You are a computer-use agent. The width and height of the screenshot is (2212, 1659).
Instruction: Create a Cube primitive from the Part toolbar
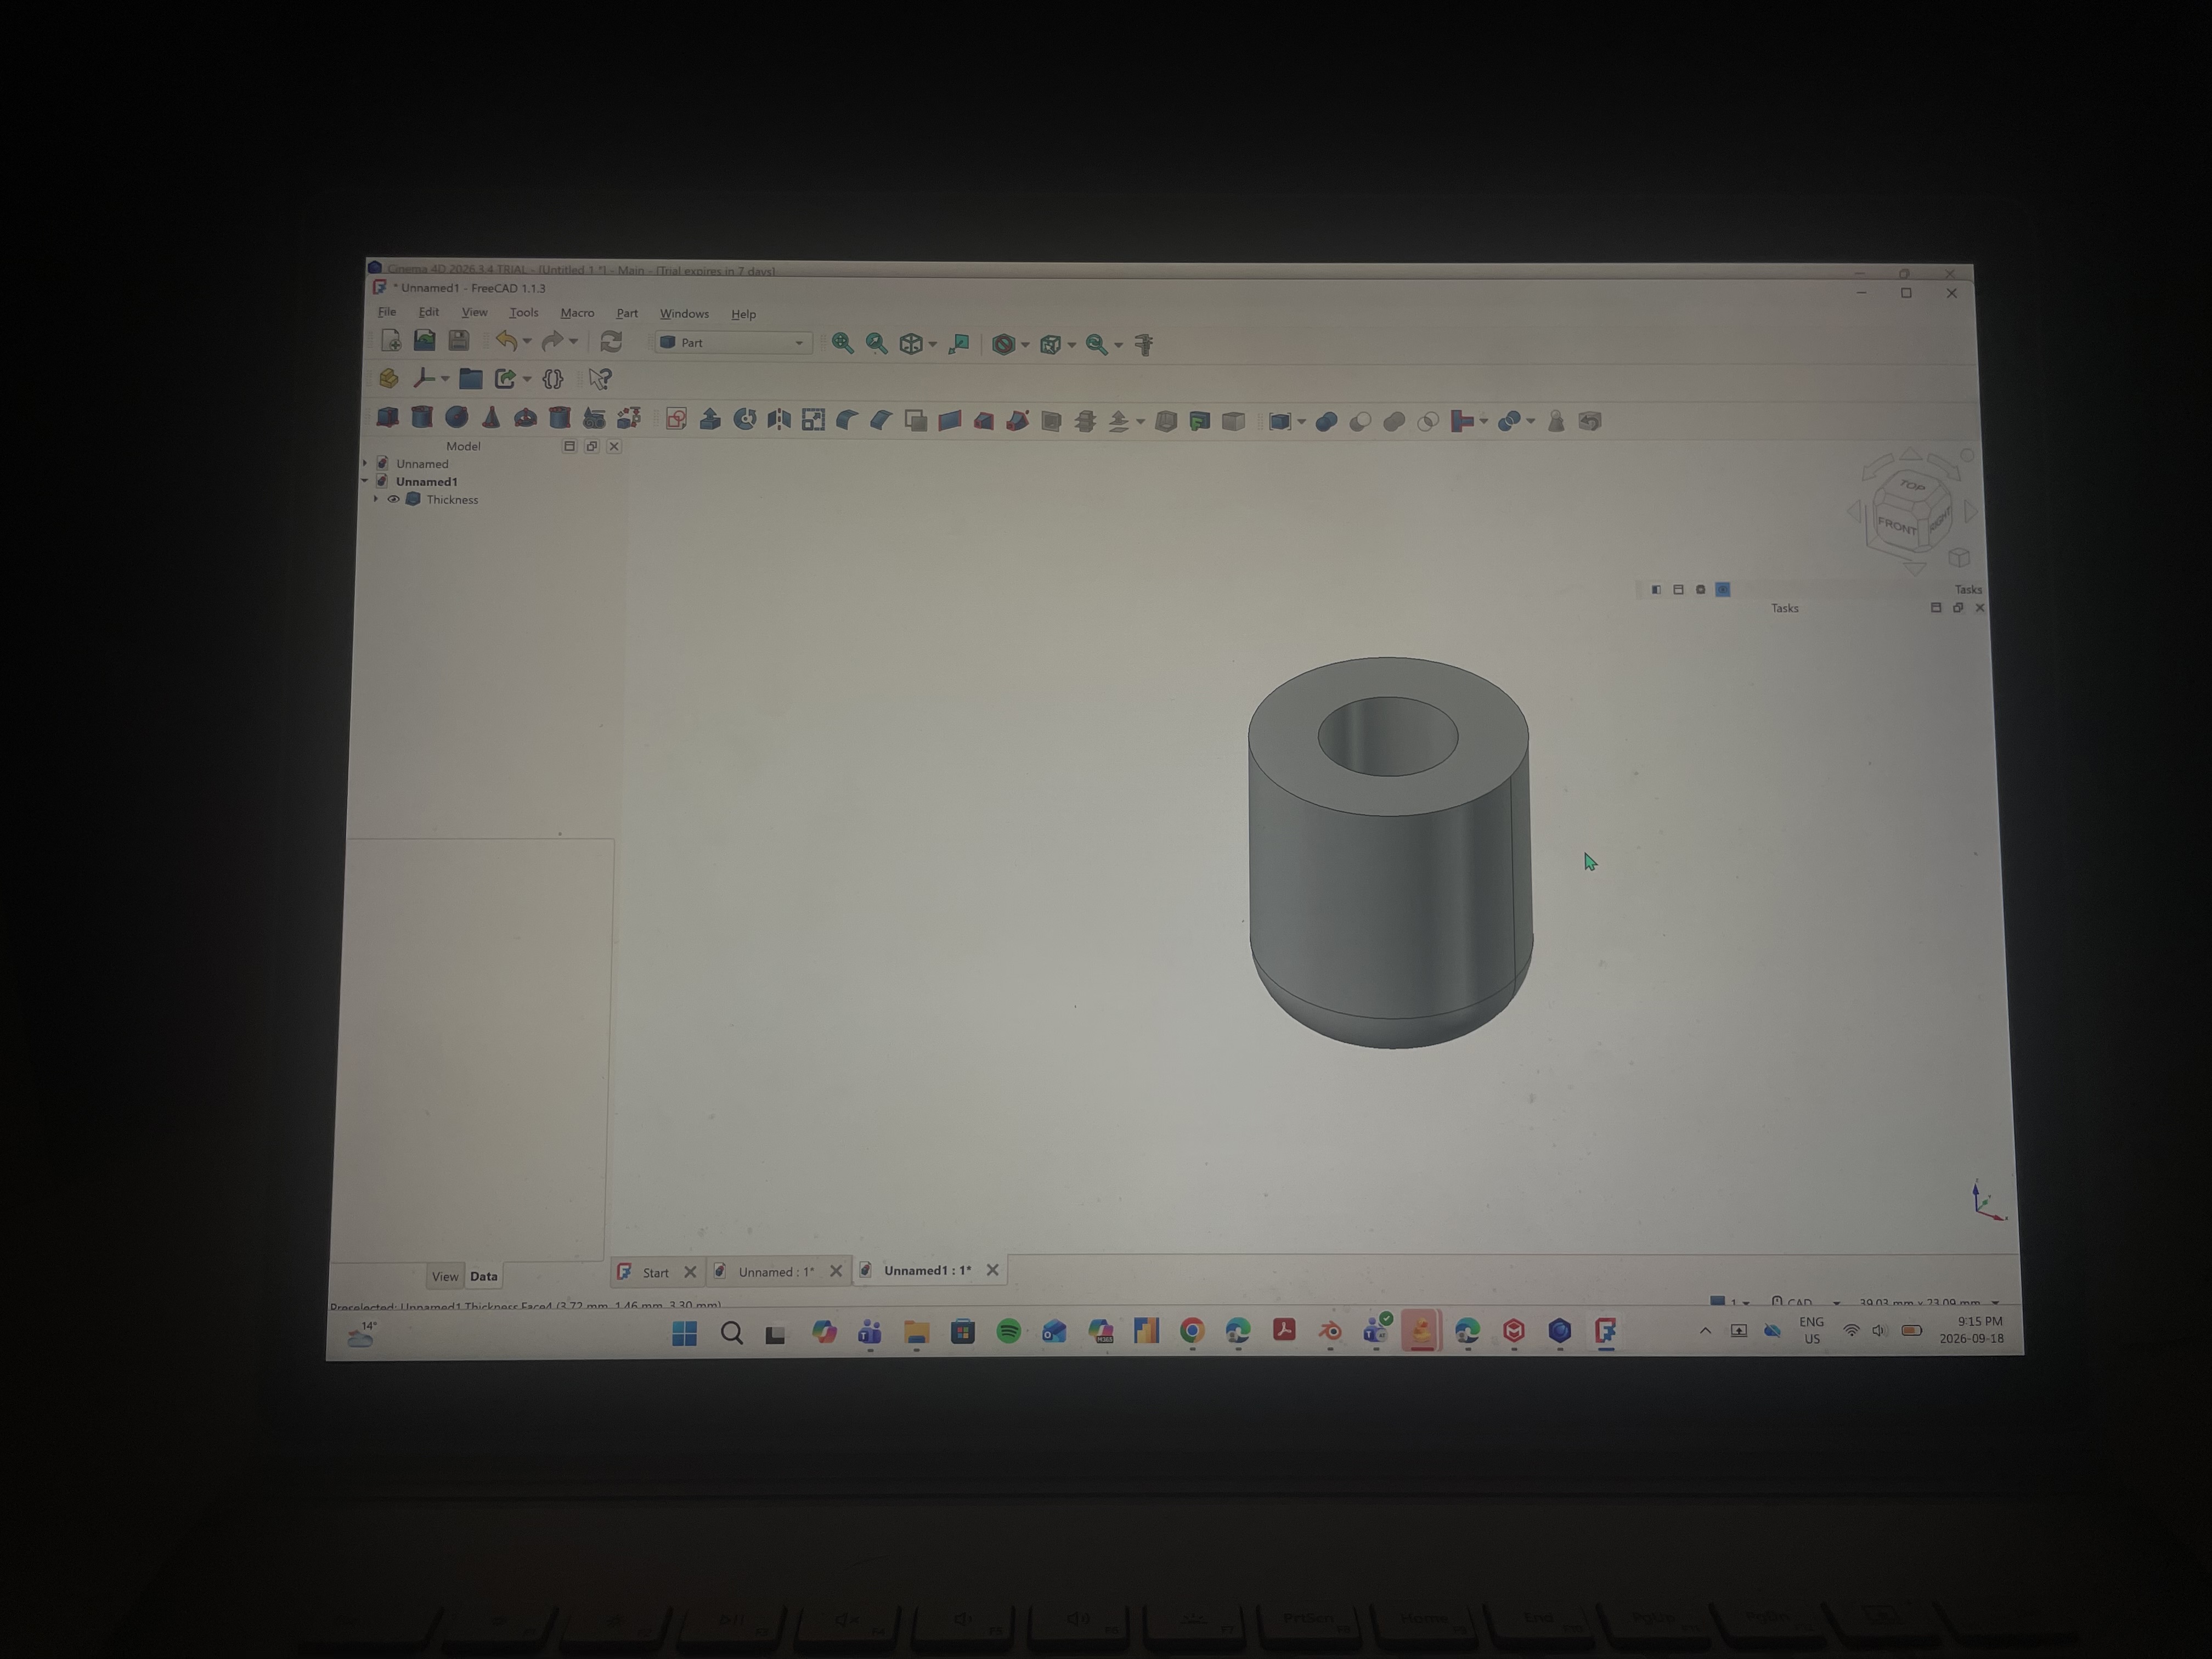click(388, 418)
